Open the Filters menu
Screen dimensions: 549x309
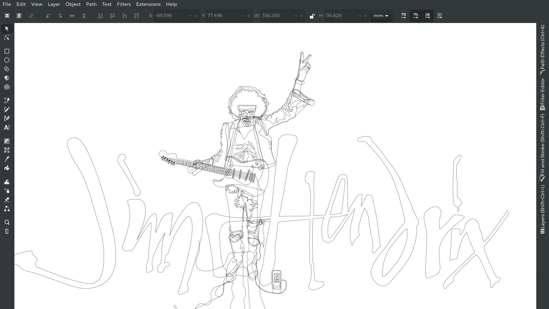124,4
